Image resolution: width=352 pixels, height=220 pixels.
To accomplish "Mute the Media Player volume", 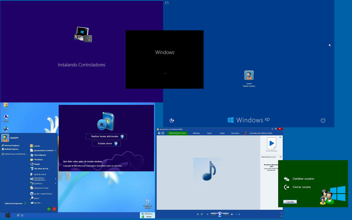I will [232, 214].
